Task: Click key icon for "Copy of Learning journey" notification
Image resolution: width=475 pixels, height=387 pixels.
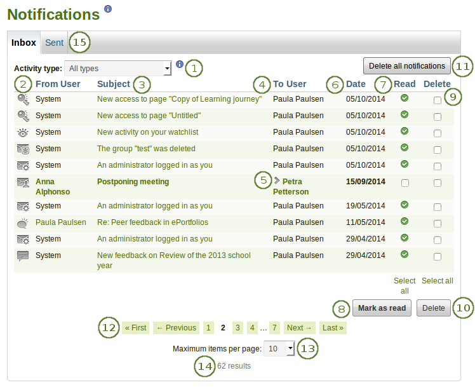Action: [x=23, y=99]
